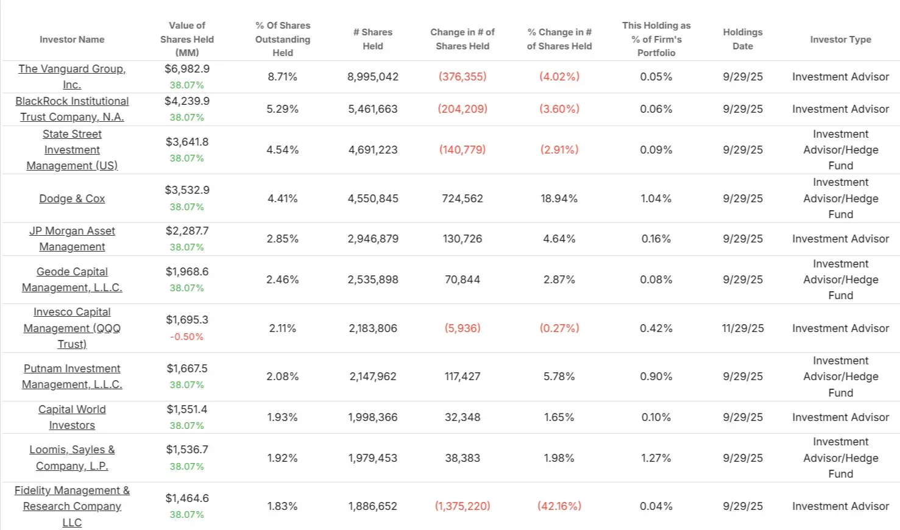Open The Vanguard Group, Inc. investor link
Screen dimensions: 900x530
point(72,77)
